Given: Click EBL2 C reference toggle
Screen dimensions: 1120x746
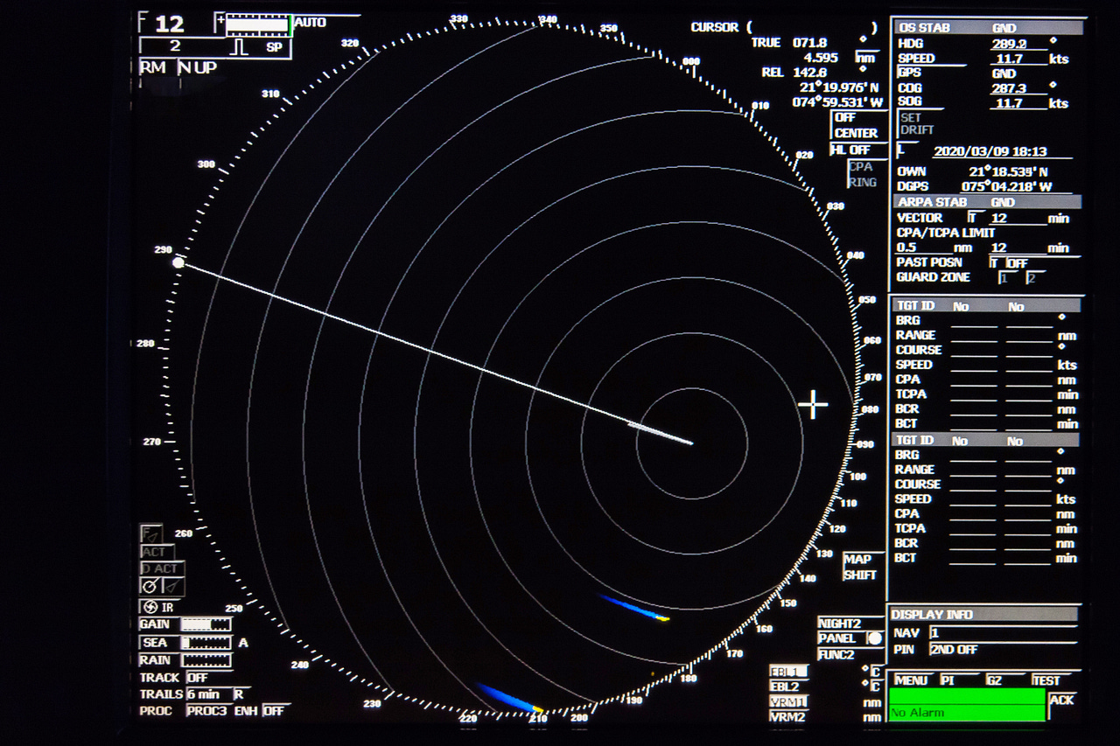Looking at the screenshot, I should [x=875, y=687].
